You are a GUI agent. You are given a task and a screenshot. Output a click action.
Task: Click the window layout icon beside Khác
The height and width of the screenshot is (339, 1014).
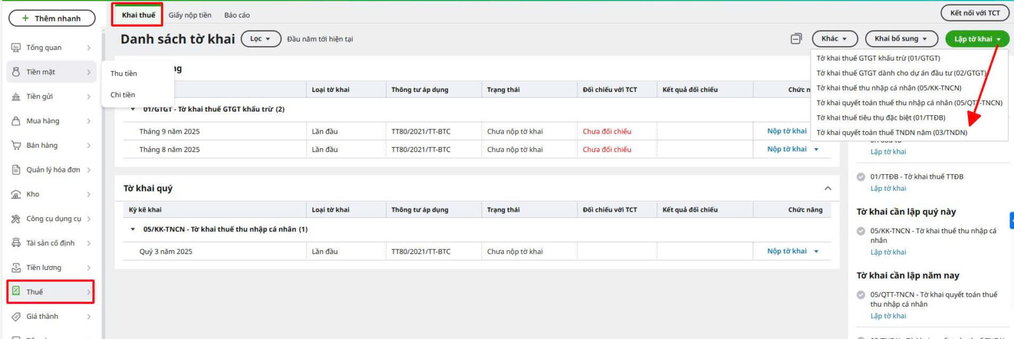(796, 39)
